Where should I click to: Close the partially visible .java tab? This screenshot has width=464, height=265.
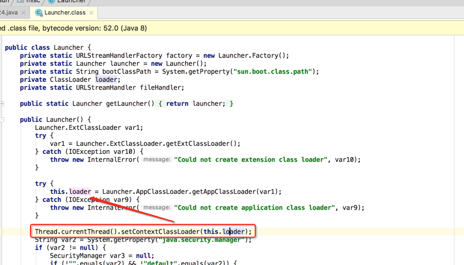coord(24,13)
